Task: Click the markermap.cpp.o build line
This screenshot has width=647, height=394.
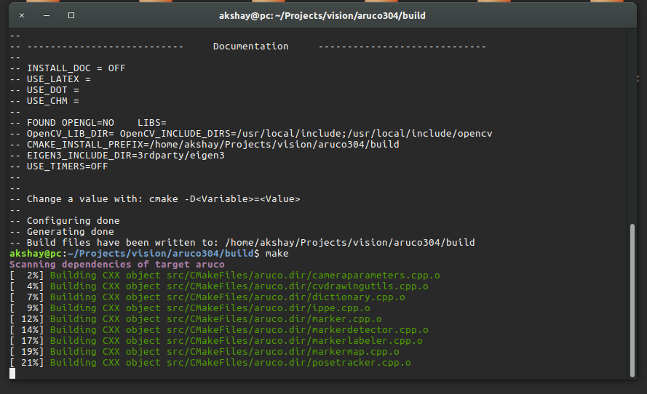Action: point(205,352)
